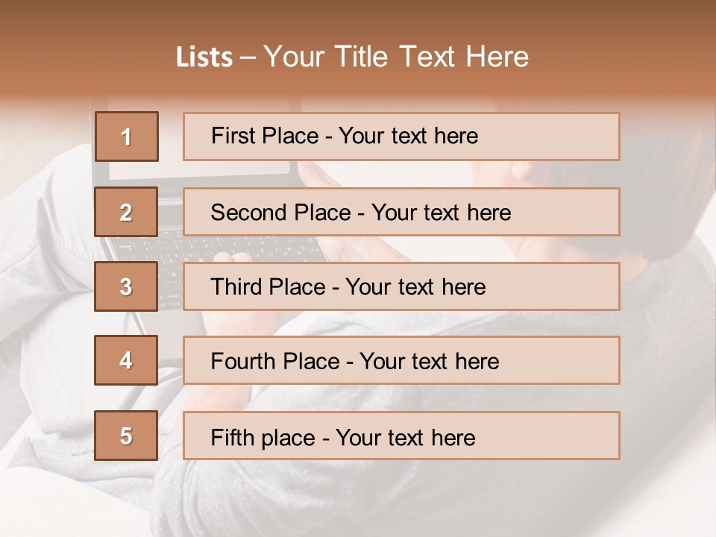
Task: Select the Second Place text box
Action: (x=401, y=212)
